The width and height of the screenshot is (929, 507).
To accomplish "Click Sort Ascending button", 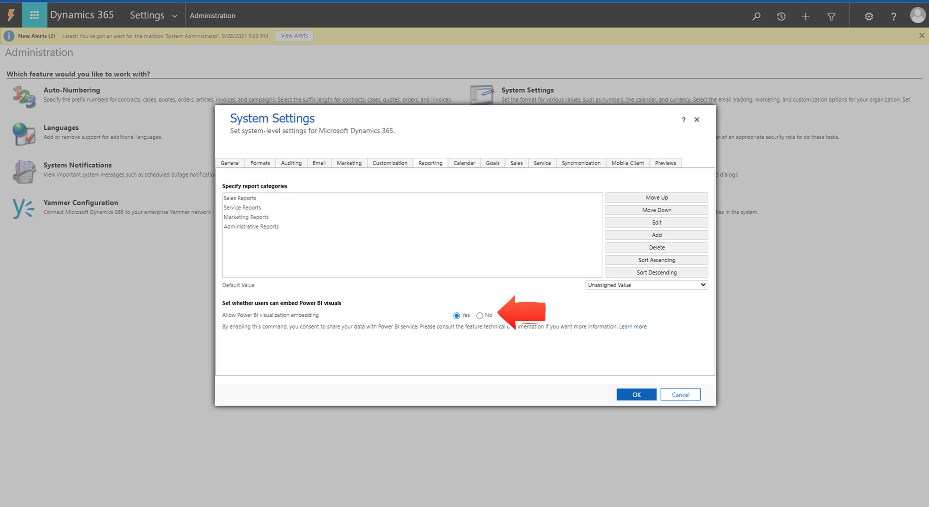I will pos(656,260).
